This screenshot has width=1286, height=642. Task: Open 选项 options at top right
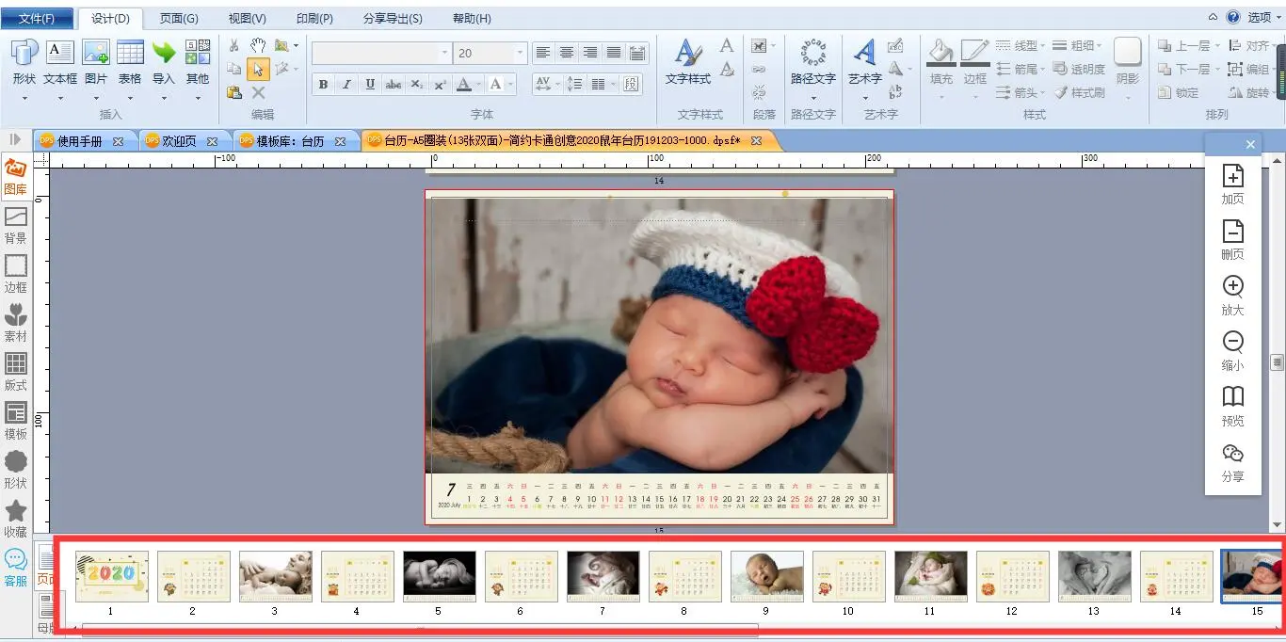[x=1259, y=17]
